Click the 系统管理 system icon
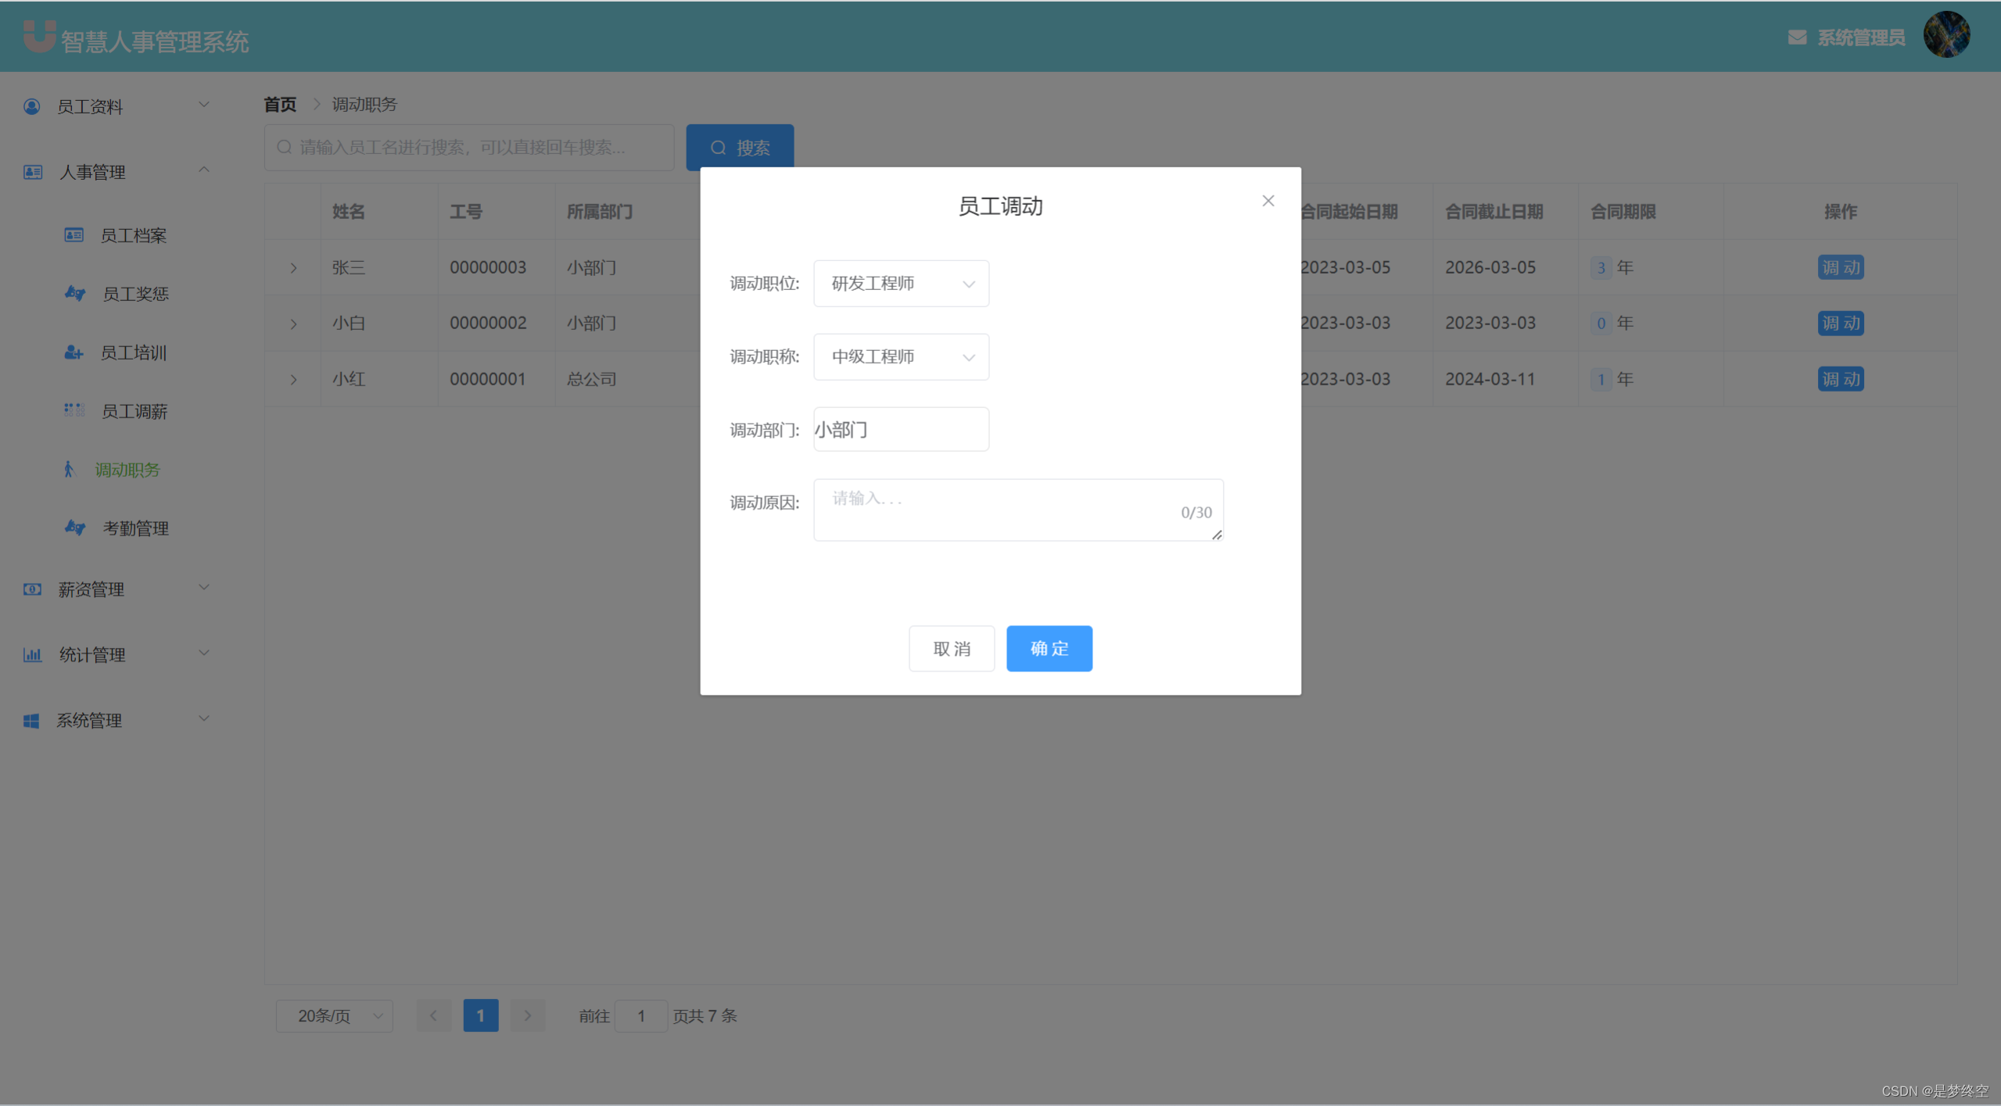Viewport: 2001px width, 1106px height. tap(31, 719)
